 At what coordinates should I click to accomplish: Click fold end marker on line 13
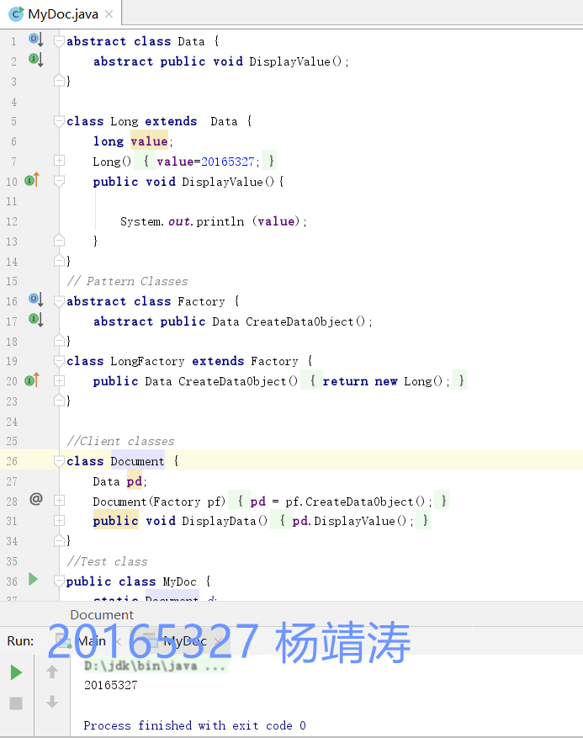(x=59, y=241)
